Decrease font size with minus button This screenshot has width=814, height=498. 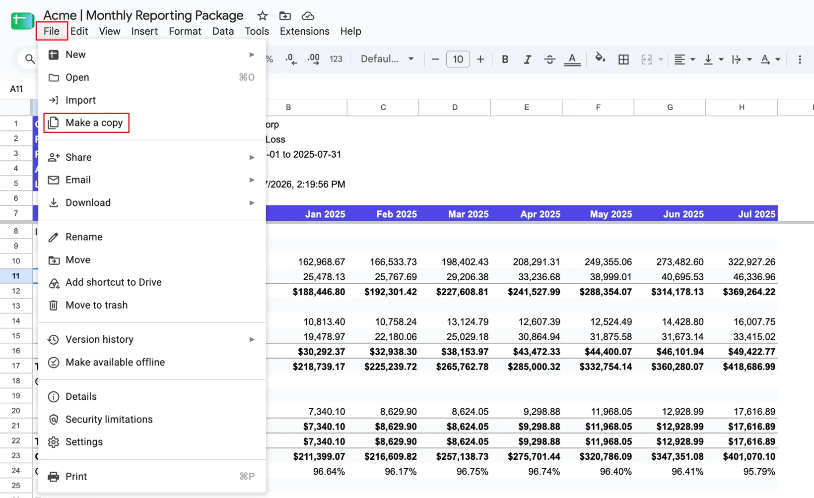click(x=435, y=60)
